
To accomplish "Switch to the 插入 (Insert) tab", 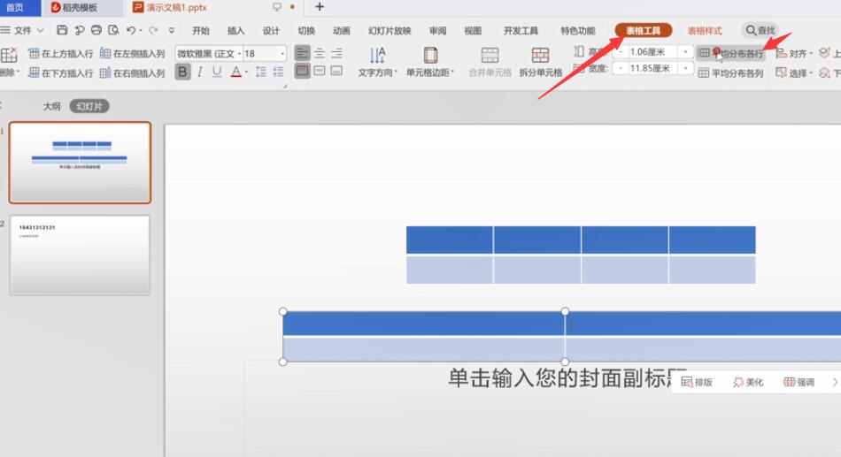I will tap(236, 31).
